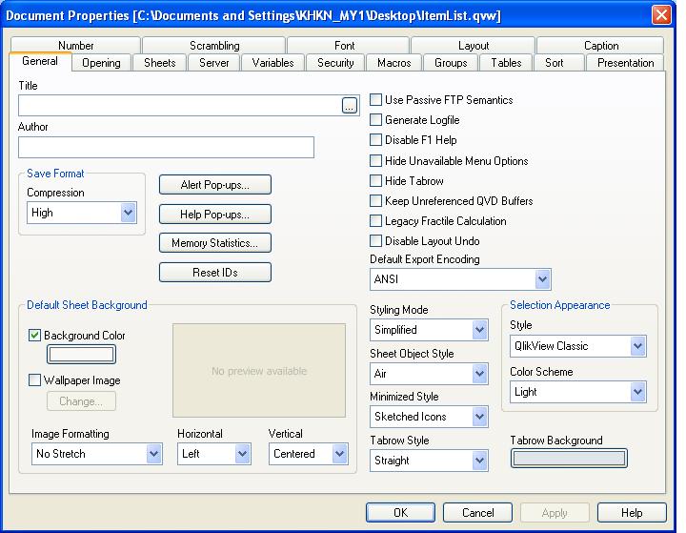
Task: Enable Use Passive FTP Semantics
Action: (x=375, y=100)
